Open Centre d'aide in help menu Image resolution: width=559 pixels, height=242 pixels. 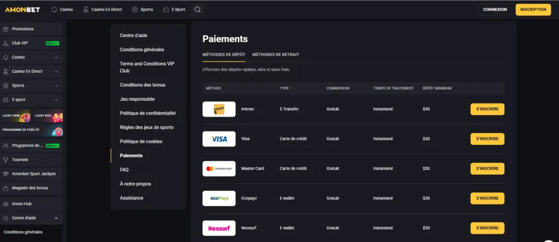click(x=133, y=35)
